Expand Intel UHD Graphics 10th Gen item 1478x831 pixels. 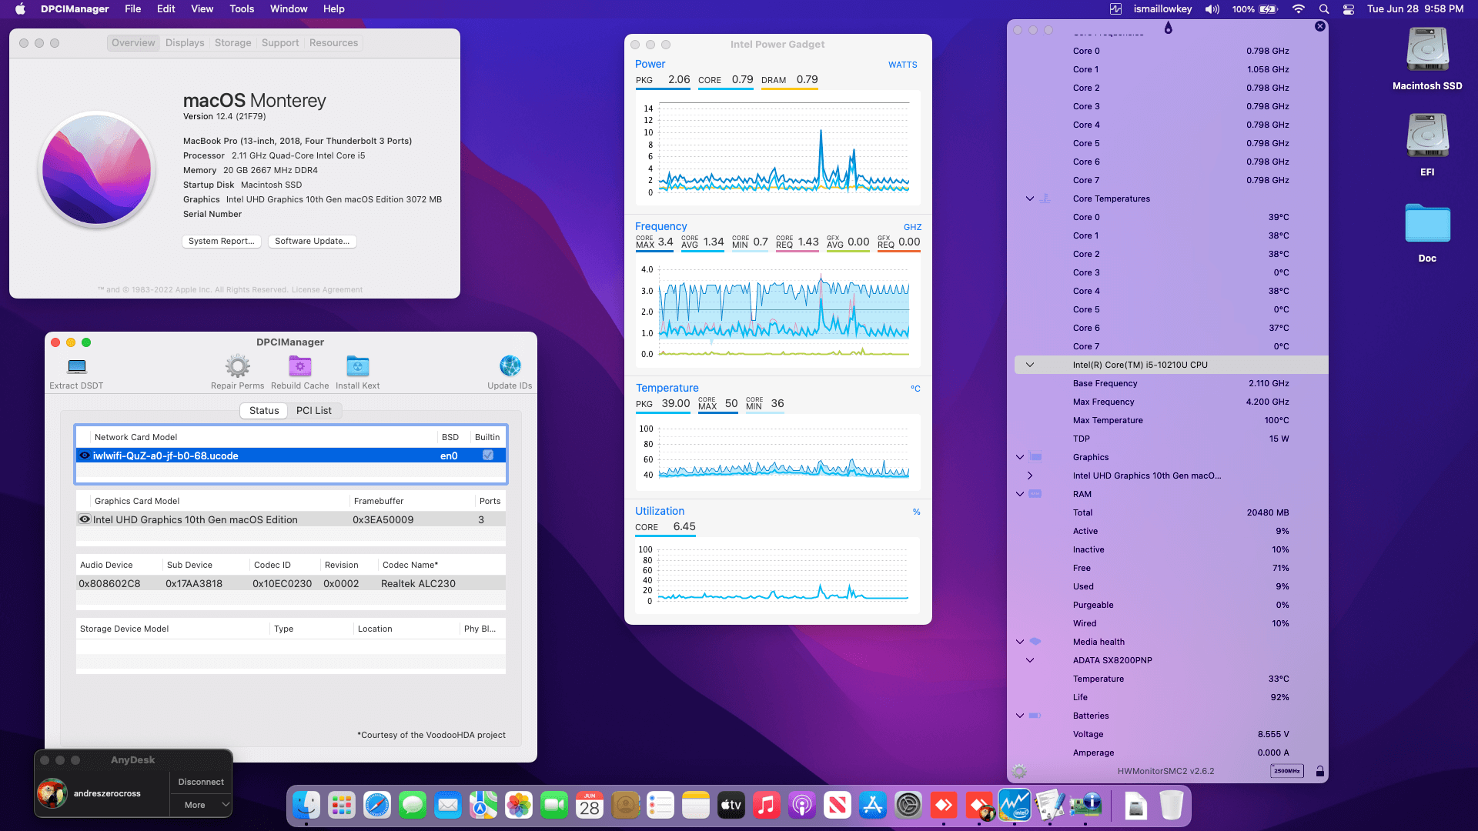click(1030, 476)
